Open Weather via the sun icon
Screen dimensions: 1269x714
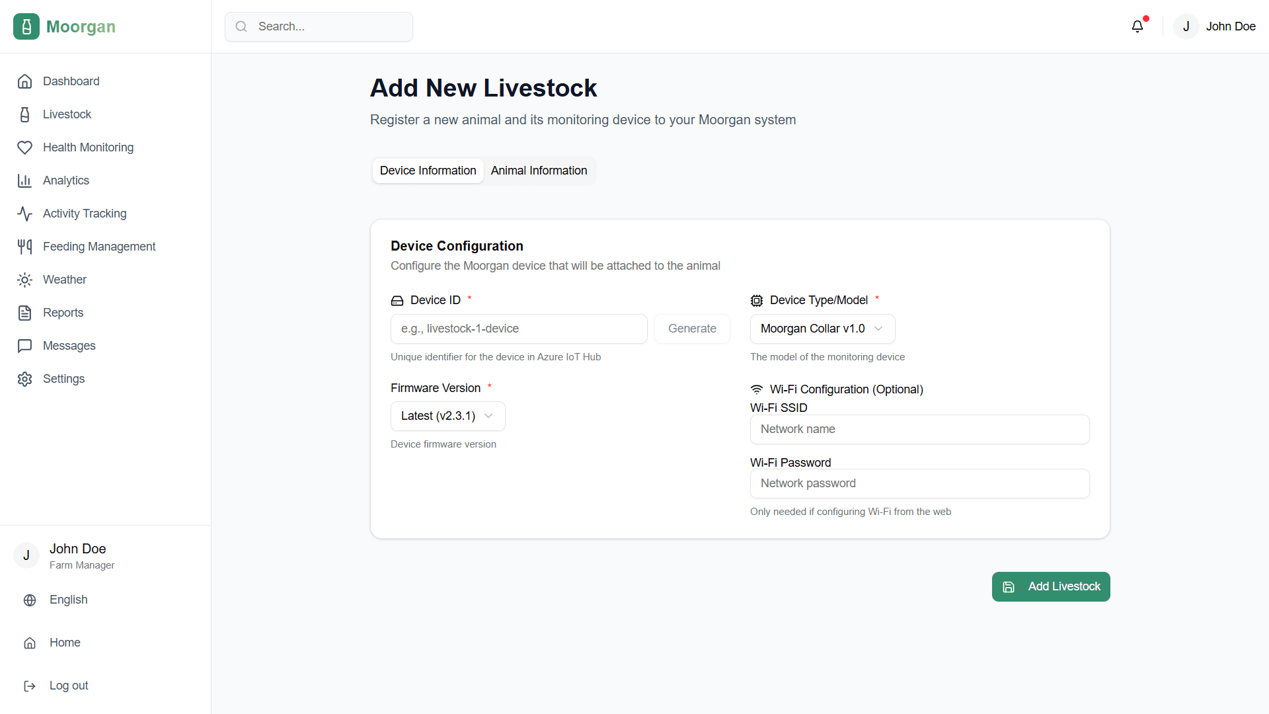click(x=24, y=280)
